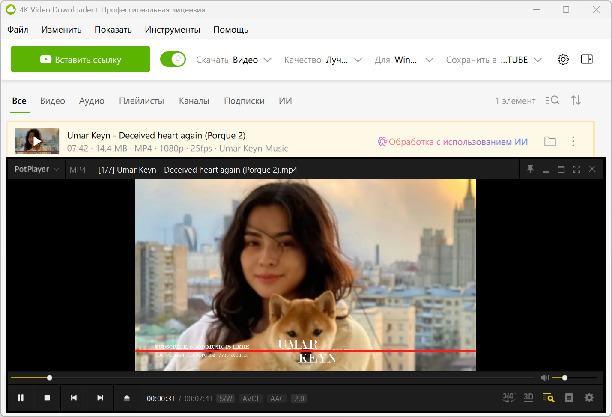The height and width of the screenshot is (417, 612).
Task: Click the PotPlayer title filename text
Action: (198, 170)
